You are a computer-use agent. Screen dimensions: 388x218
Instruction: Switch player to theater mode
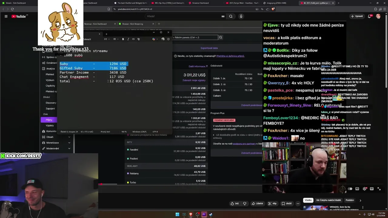[372, 189]
